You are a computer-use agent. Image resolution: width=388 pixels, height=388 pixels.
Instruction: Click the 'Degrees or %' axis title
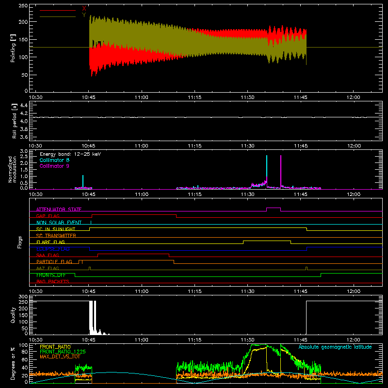coord(13,363)
